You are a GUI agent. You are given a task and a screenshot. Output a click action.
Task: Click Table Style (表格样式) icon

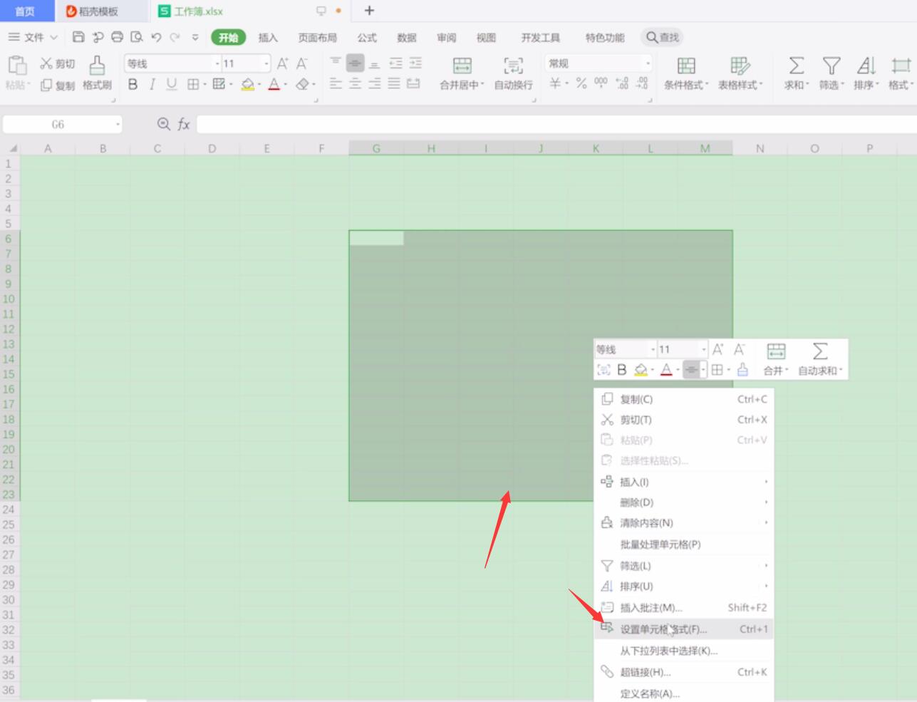point(740,66)
